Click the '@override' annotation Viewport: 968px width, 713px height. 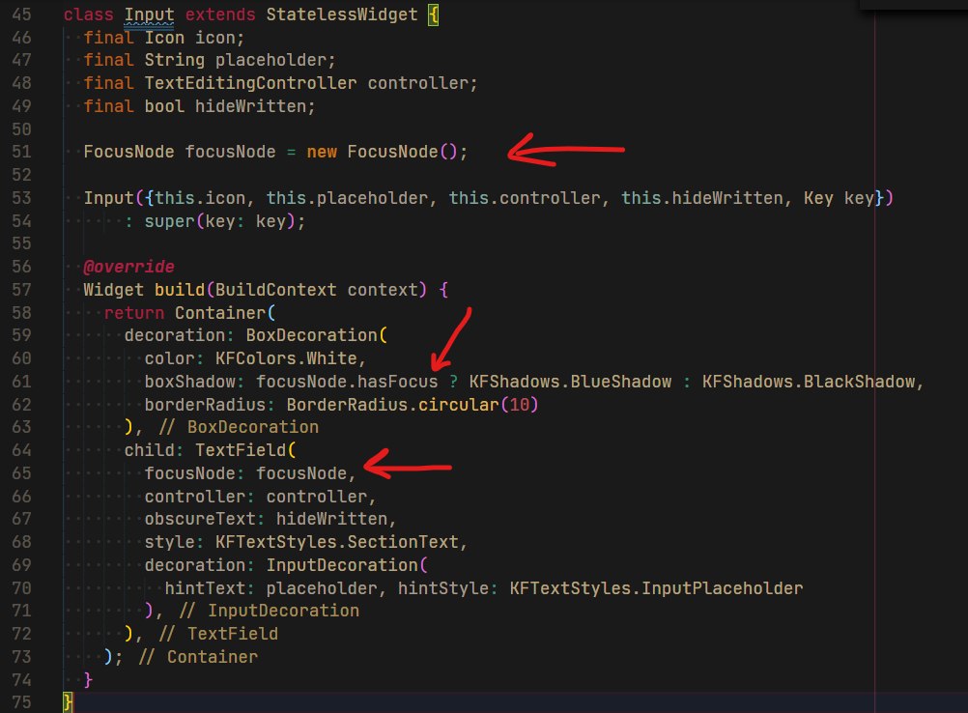[129, 267]
